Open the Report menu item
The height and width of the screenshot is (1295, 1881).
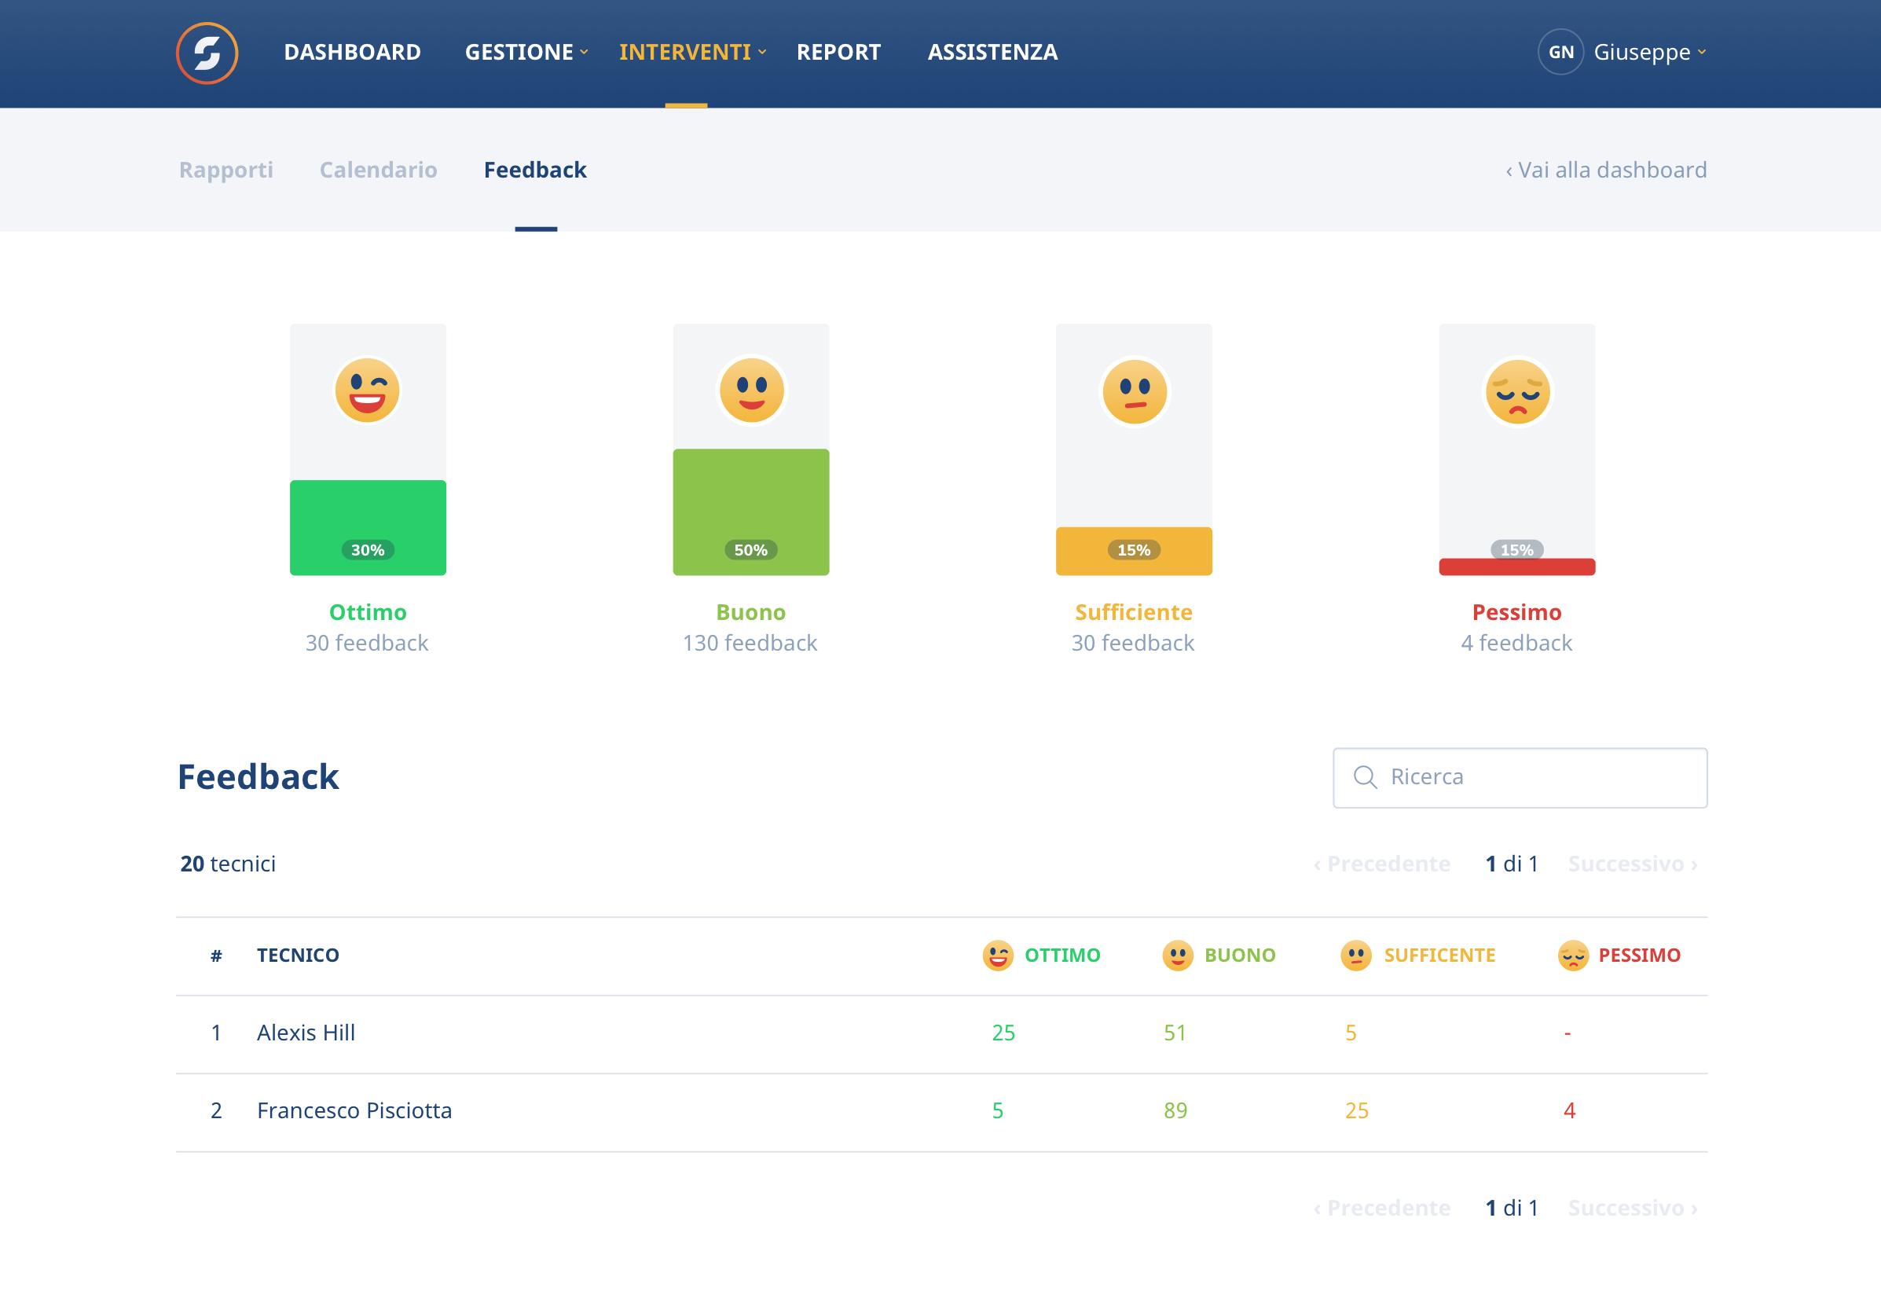click(838, 52)
